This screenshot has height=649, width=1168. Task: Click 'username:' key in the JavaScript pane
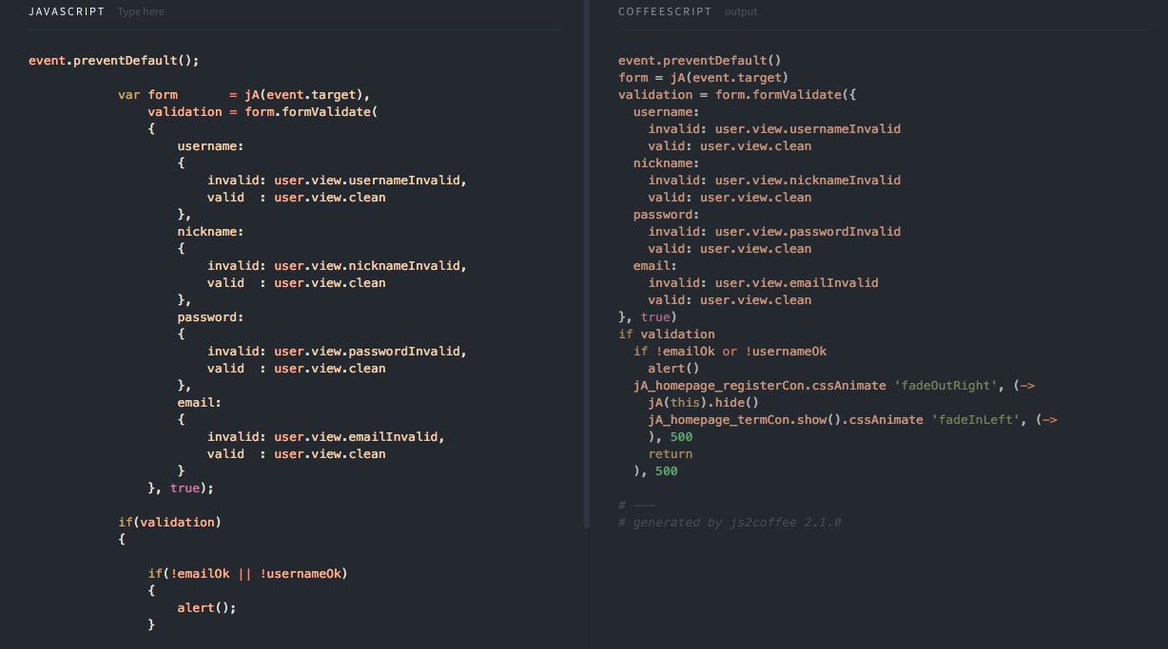click(x=211, y=146)
